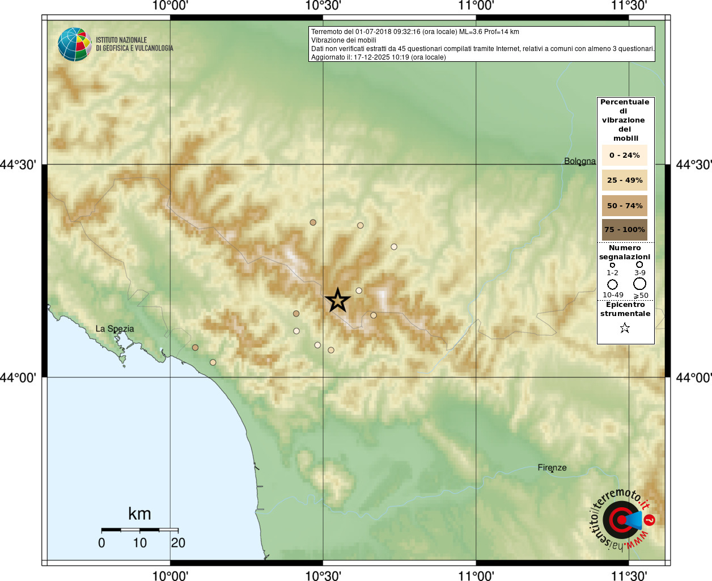
Task: Click the Bologna city label
Action: [x=580, y=161]
